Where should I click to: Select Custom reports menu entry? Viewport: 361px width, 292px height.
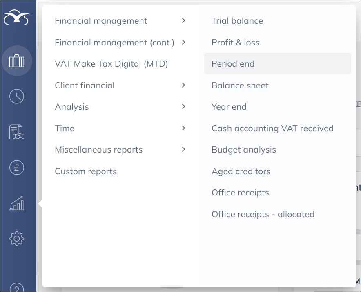pyautogui.click(x=86, y=171)
